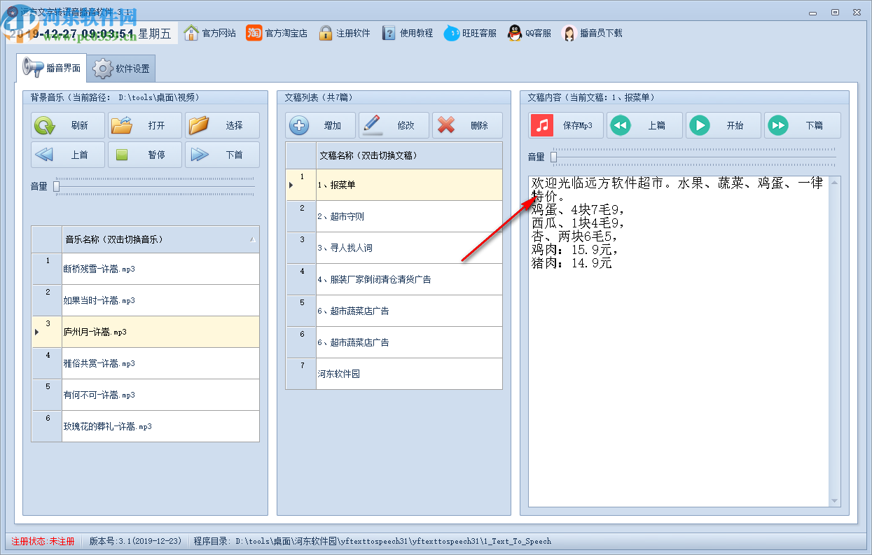Click the 注册状态:未注册 status text
Viewport: 872px width, 555px height.
(43, 541)
